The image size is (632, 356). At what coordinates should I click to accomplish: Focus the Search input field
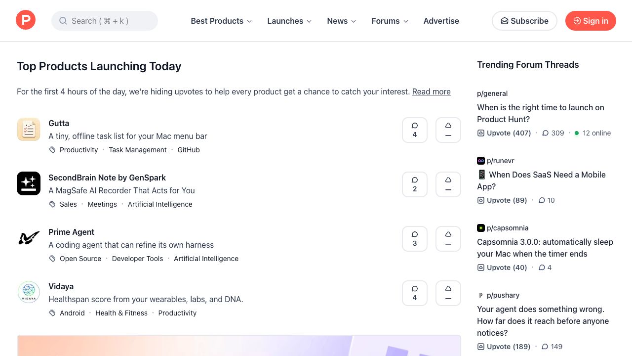click(x=105, y=21)
